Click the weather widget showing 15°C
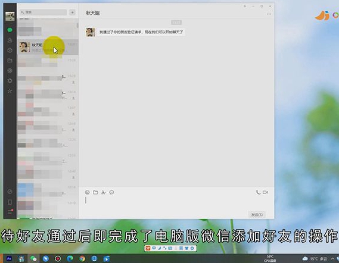This screenshot has width=339, height=263. (315, 259)
